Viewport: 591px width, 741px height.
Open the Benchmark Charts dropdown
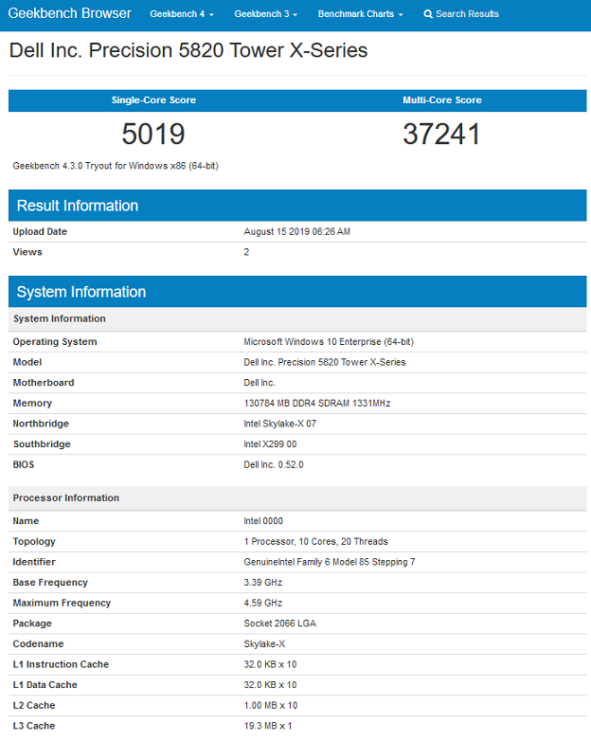pyautogui.click(x=361, y=14)
